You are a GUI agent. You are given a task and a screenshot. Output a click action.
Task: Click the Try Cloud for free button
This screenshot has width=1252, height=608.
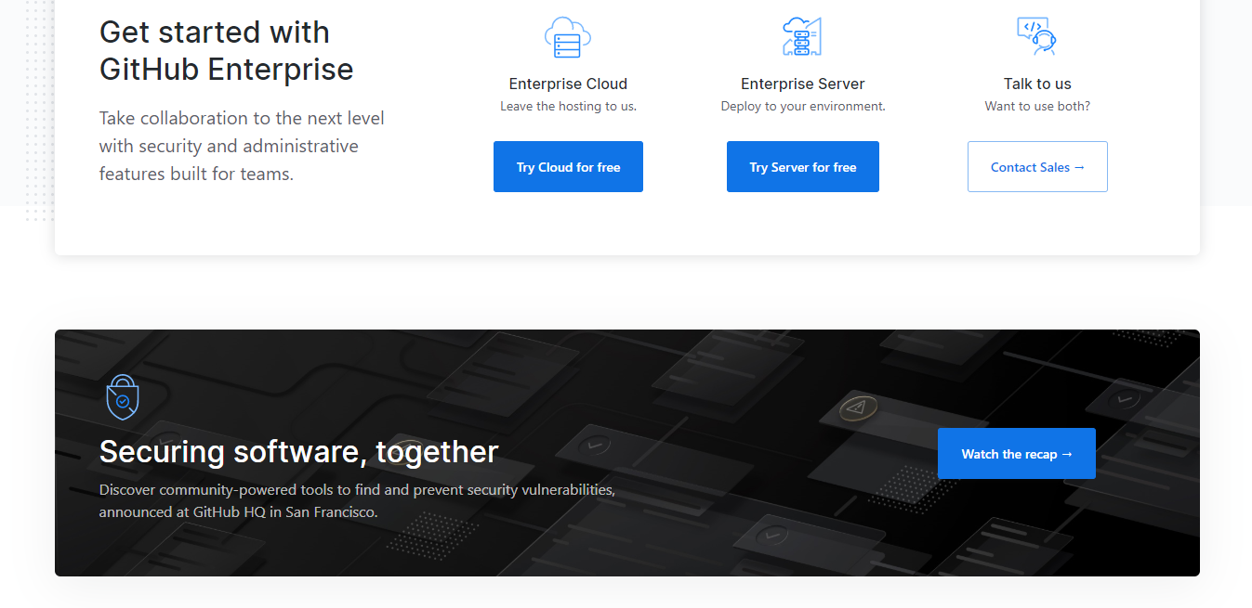[x=568, y=167]
